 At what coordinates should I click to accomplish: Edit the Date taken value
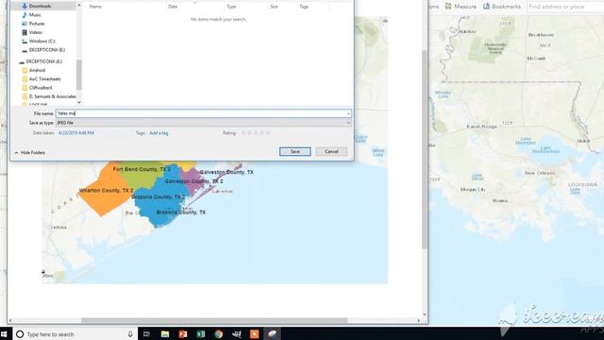(76, 133)
